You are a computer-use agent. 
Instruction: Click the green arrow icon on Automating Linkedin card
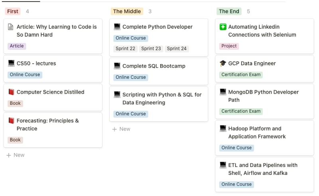[x=223, y=27]
